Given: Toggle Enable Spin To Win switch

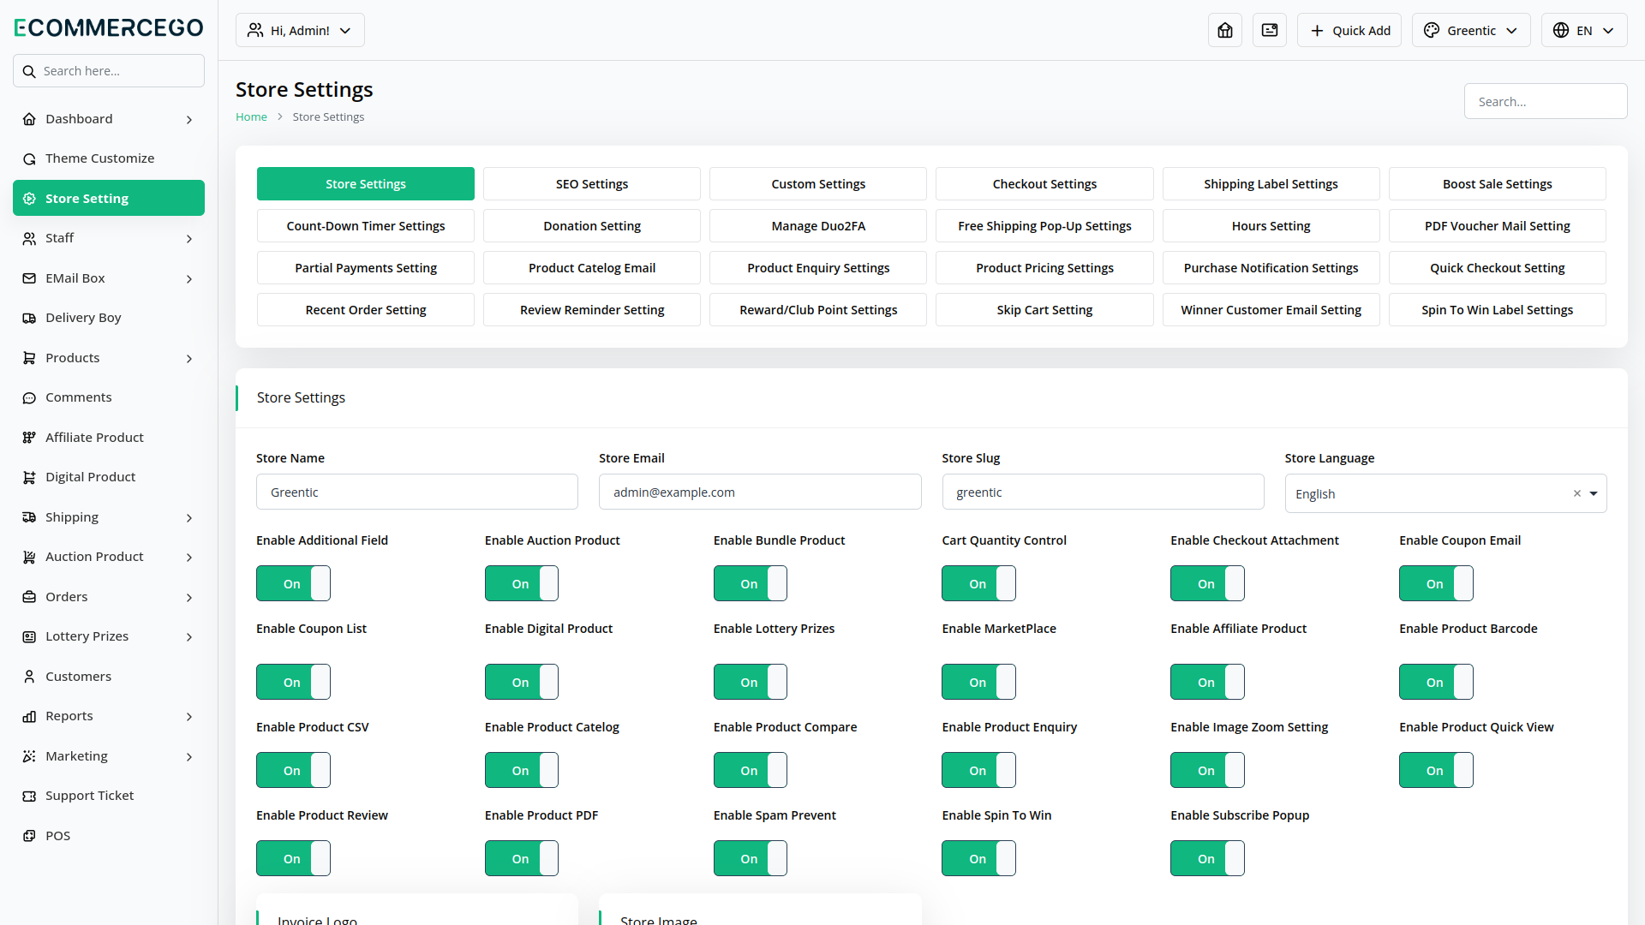Looking at the screenshot, I should coord(978,858).
